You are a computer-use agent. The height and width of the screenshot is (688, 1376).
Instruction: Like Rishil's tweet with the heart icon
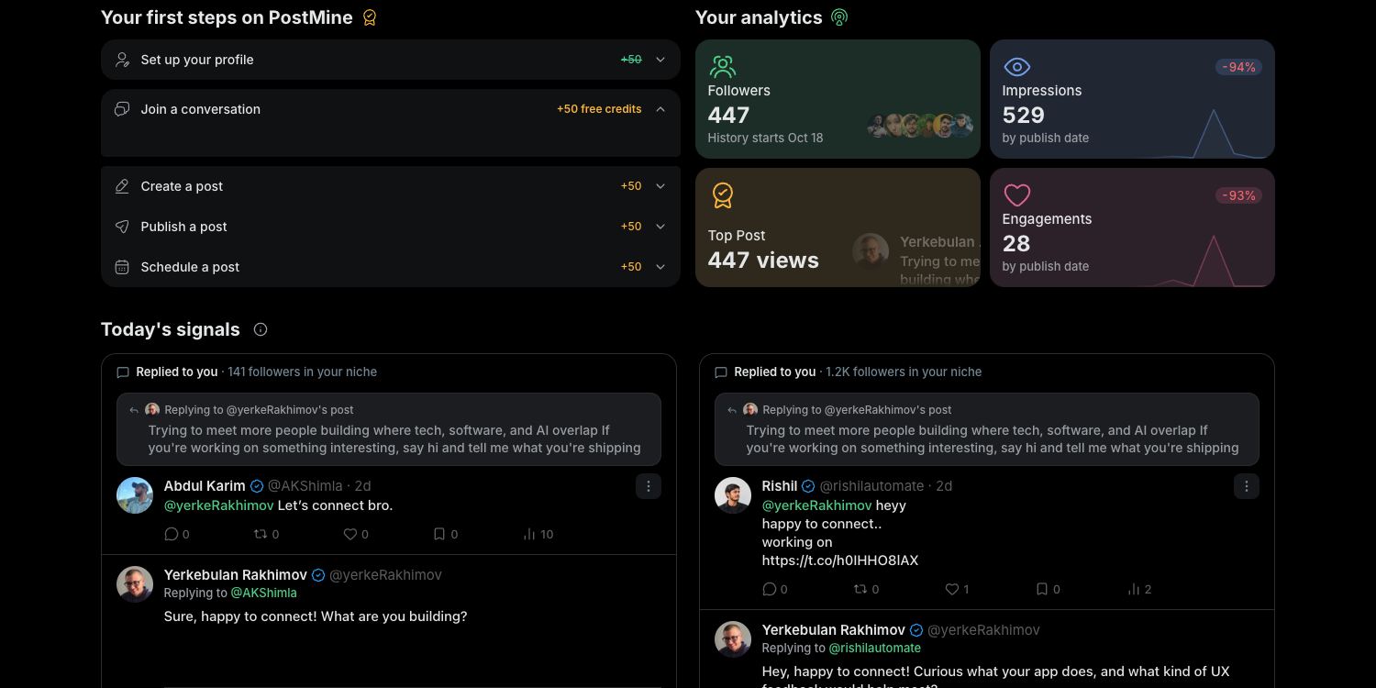[952, 589]
